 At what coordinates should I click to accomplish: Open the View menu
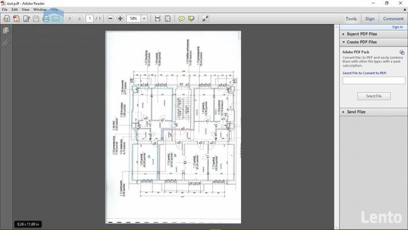pos(25,9)
